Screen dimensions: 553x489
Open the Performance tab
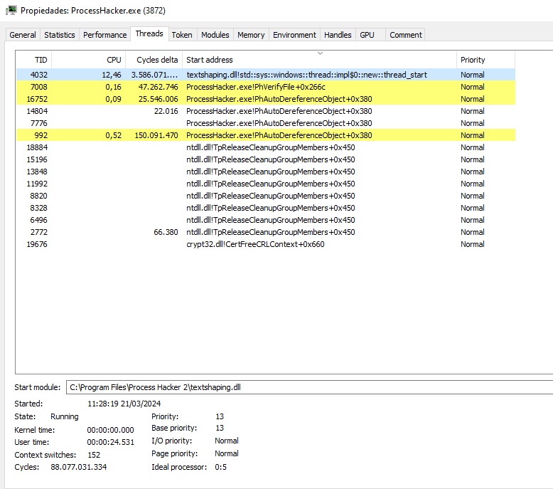tap(104, 35)
